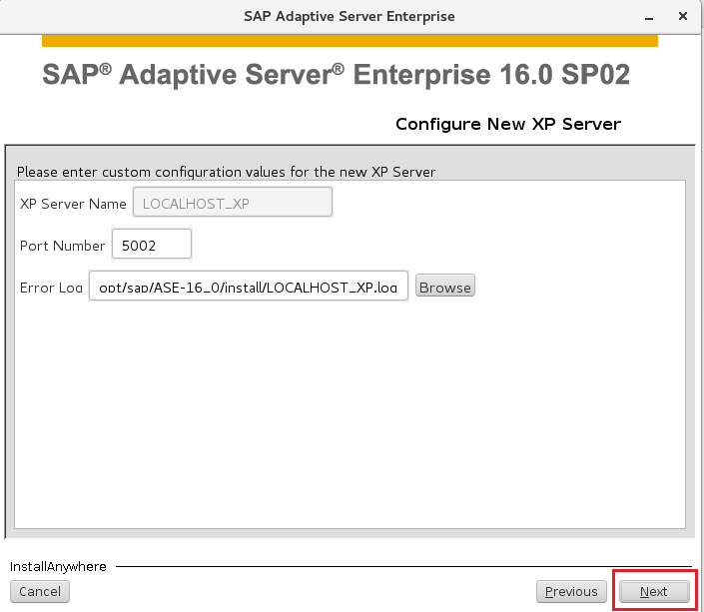Click the 'SAP Adaptive Server Enterprise' window title
The image size is (704, 612).
[x=350, y=17]
